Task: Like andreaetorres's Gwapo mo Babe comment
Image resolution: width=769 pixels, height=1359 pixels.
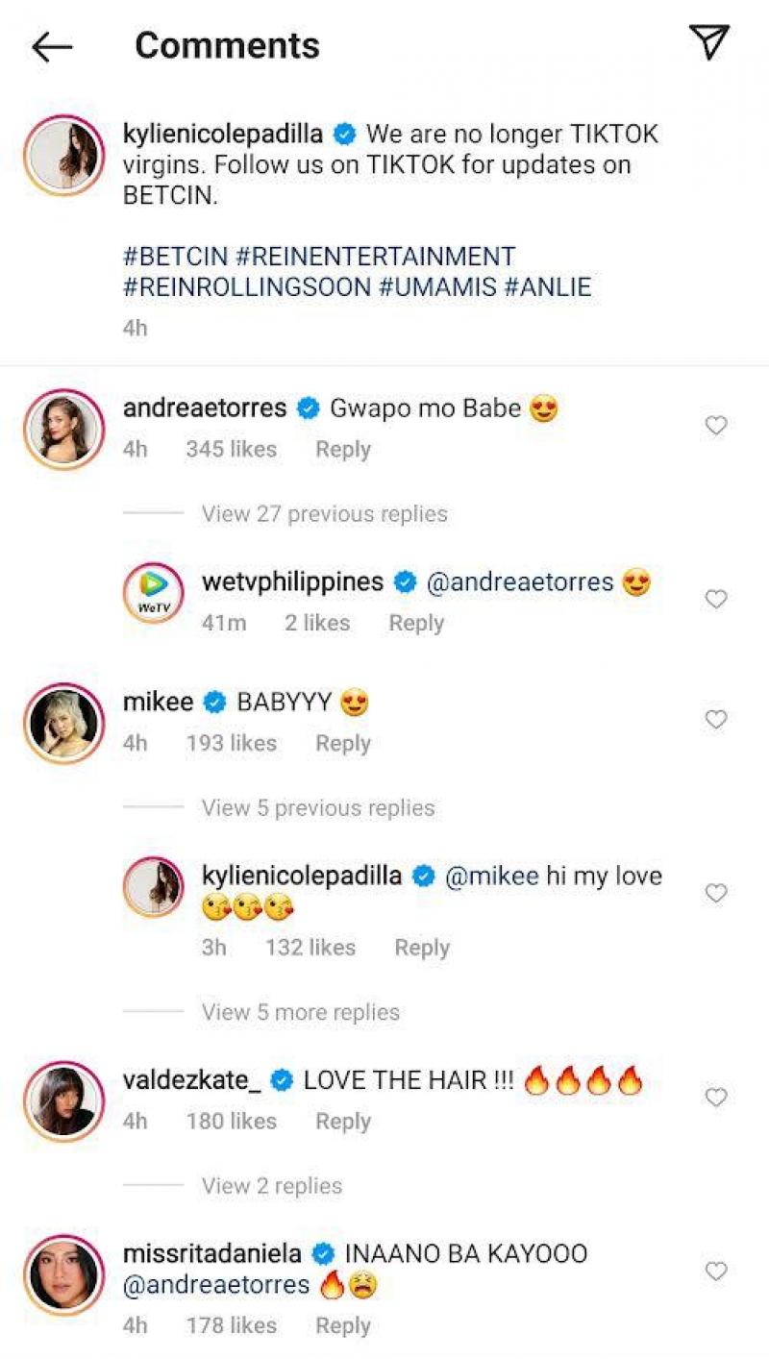Action: (x=716, y=426)
